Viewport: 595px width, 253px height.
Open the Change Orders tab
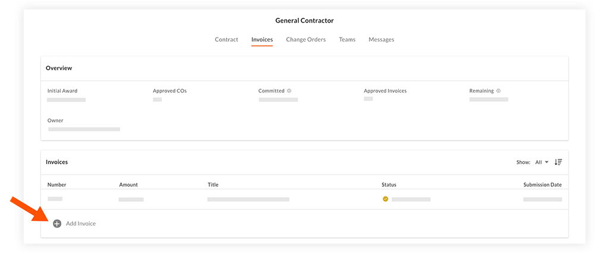[306, 39]
